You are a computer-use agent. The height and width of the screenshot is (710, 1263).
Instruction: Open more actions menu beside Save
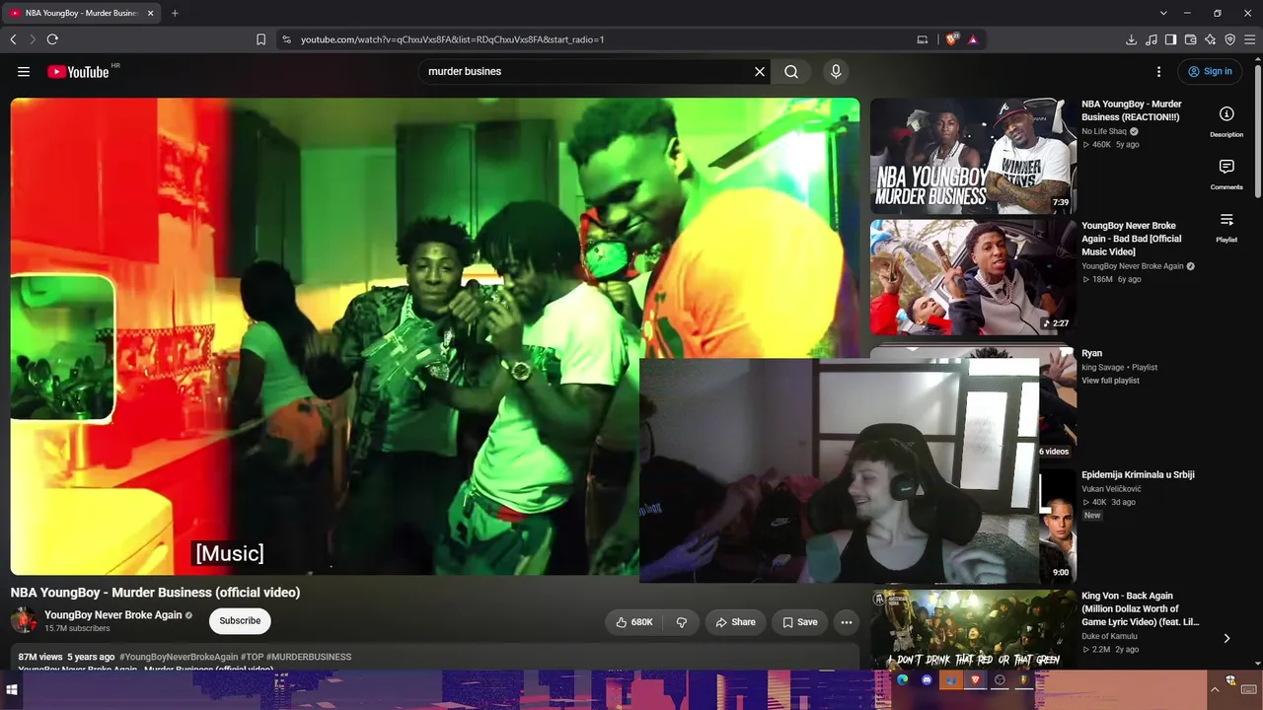[x=847, y=622]
